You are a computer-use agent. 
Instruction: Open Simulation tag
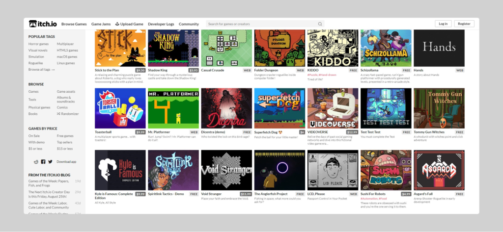tap(36, 57)
